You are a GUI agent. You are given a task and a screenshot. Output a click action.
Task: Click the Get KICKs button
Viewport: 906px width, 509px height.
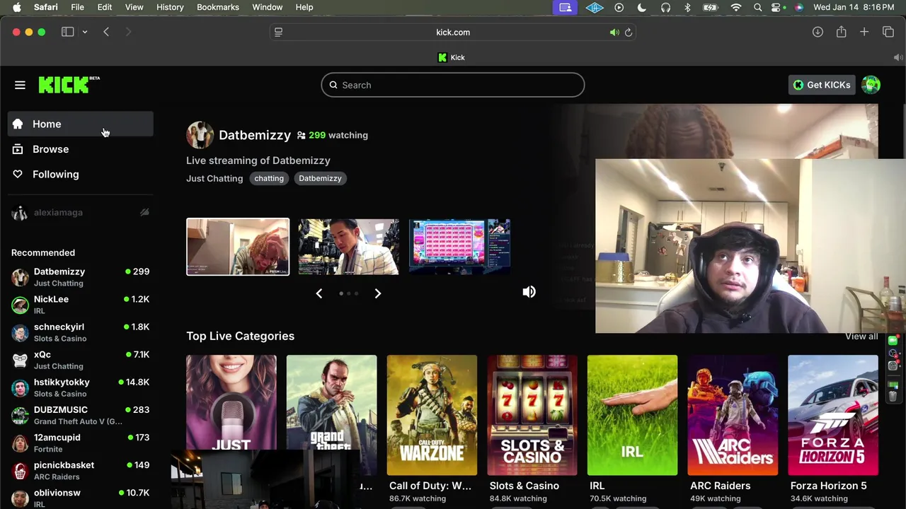coord(822,85)
